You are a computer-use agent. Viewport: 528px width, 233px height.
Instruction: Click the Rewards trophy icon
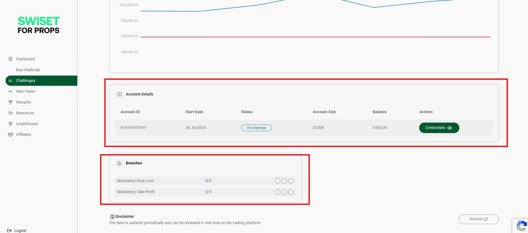11,102
